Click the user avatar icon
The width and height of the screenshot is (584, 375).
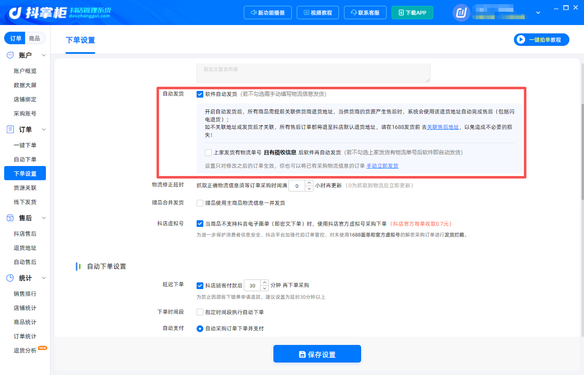click(461, 13)
